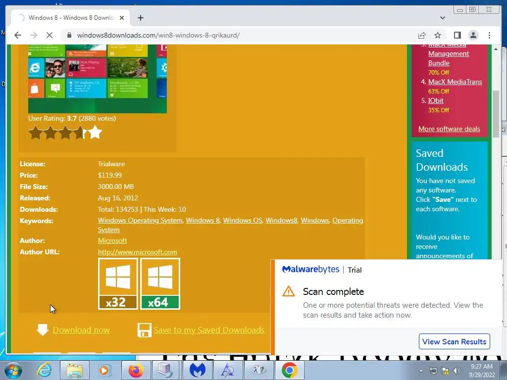The width and height of the screenshot is (507, 380).
Task: Rate with the first star
Action: pyautogui.click(x=35, y=133)
